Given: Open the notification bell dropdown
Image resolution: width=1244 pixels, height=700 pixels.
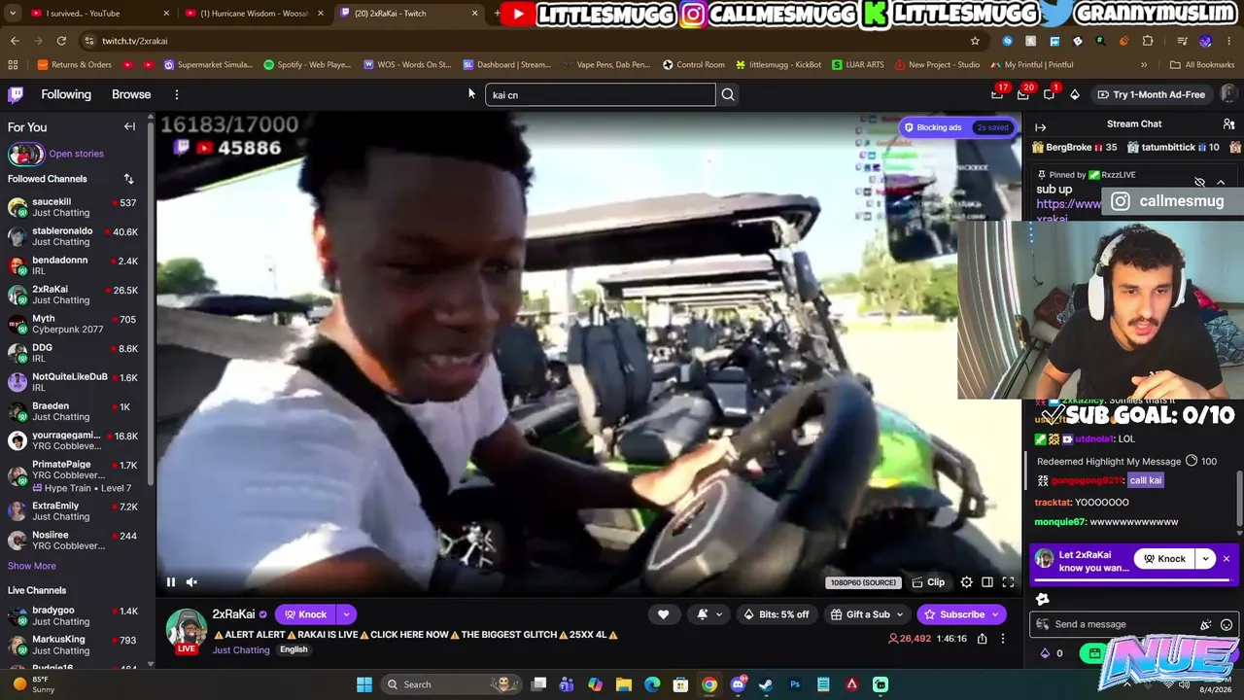Looking at the screenshot, I should pyautogui.click(x=708, y=614).
